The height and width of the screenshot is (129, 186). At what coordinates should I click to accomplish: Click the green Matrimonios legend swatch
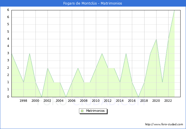click(x=82, y=111)
